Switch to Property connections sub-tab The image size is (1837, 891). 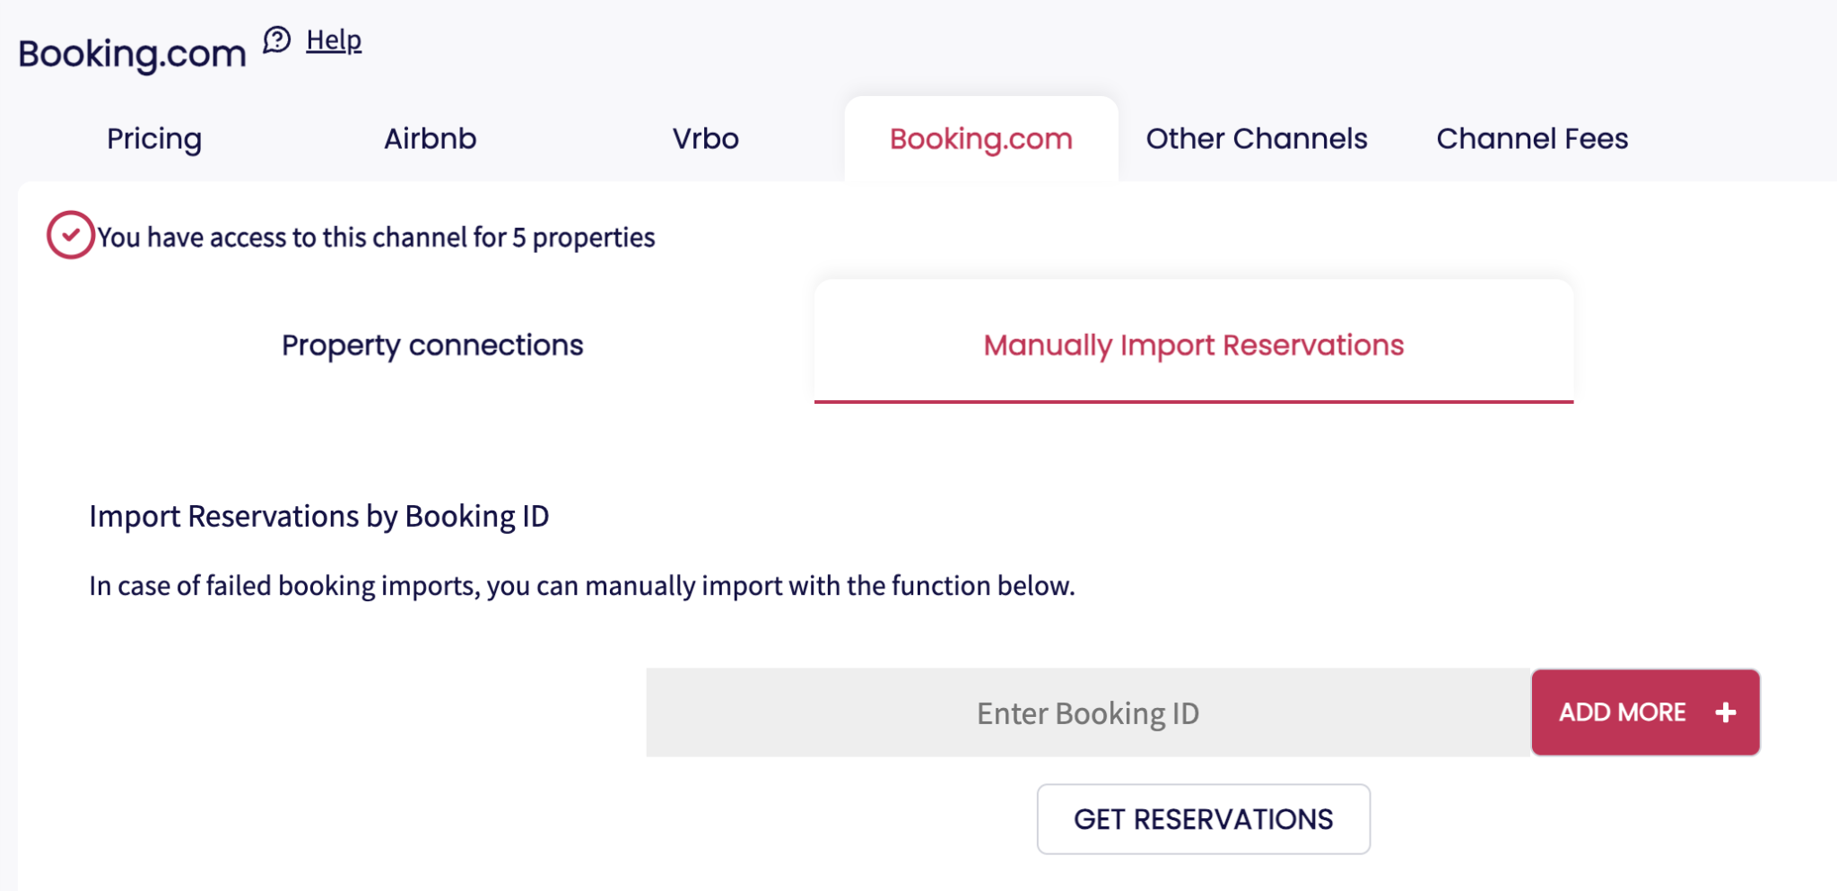432,345
